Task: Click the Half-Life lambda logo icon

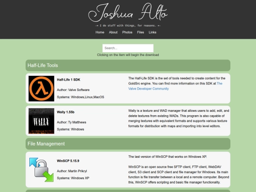Action: click(x=41, y=89)
